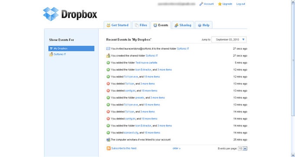Click the '5 mins ago' timestamp
This screenshot has height=157, width=295.
[241, 63]
